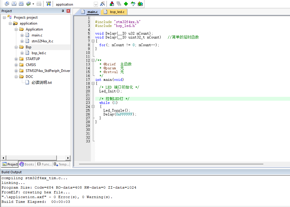Collapse the 'Project: project' root node
The height and width of the screenshot is (207, 290).
click(x=4, y=17)
